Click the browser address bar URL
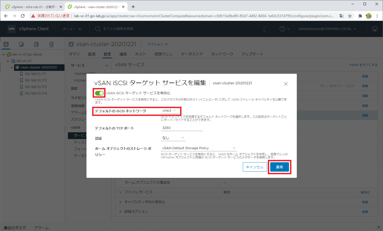 pos(204,16)
